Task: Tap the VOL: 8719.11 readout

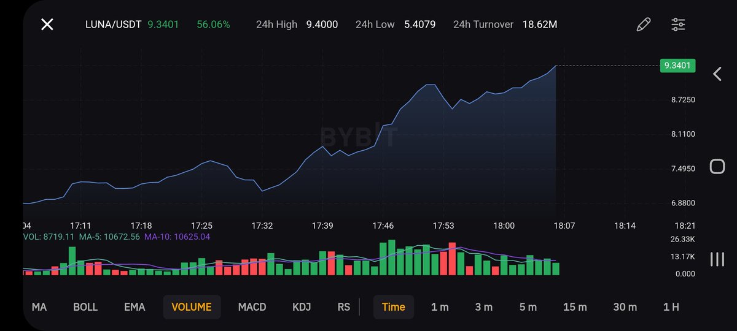Action: [49, 237]
